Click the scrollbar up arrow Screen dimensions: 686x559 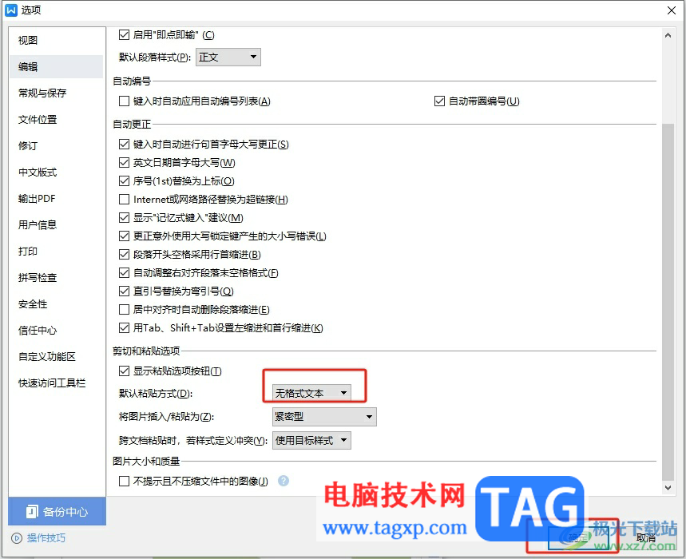point(668,35)
